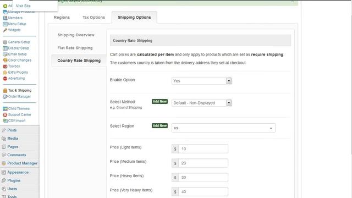Open the Enable Option dropdown arrow
This screenshot has height=198, width=352.
click(x=229, y=81)
